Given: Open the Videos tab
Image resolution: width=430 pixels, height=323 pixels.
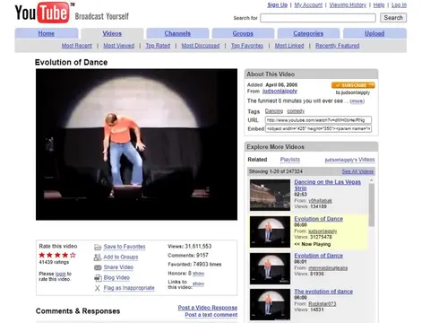Looking at the screenshot, I should click(x=112, y=33).
